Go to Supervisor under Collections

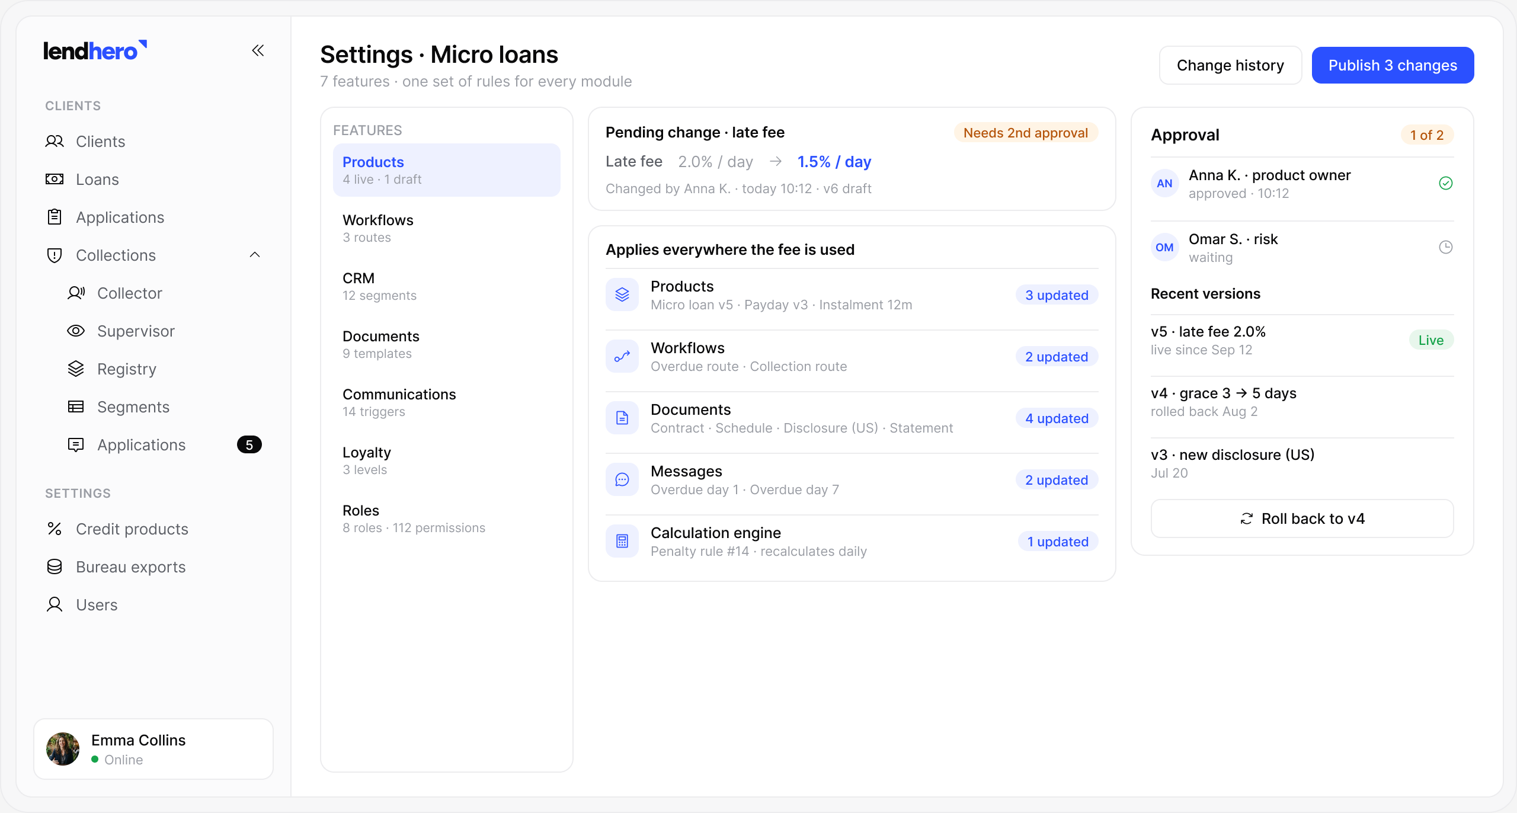153,331
